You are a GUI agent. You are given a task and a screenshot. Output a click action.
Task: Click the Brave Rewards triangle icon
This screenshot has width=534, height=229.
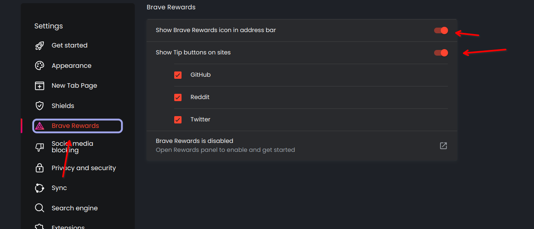pos(39,126)
